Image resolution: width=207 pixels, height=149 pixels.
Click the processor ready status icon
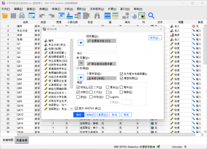tap(158, 147)
